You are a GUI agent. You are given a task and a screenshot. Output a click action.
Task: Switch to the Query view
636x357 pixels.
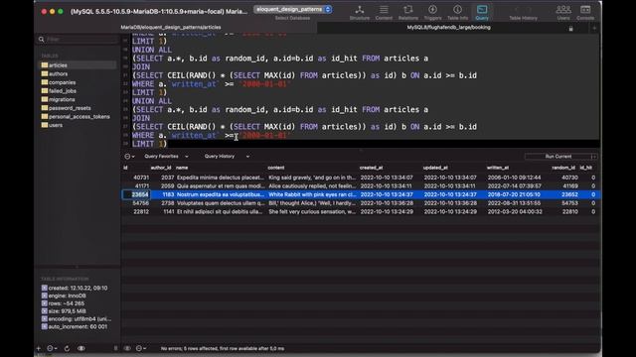482,12
